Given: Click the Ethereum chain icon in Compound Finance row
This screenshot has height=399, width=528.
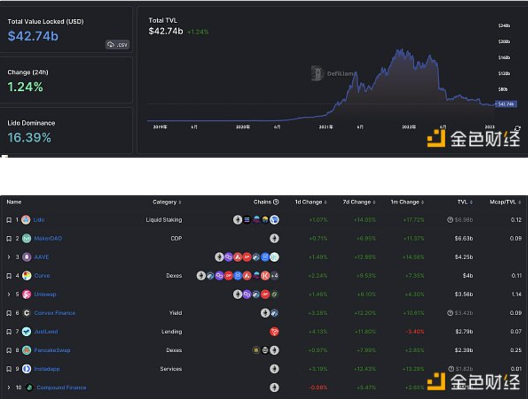Looking at the screenshot, I should pos(274,388).
